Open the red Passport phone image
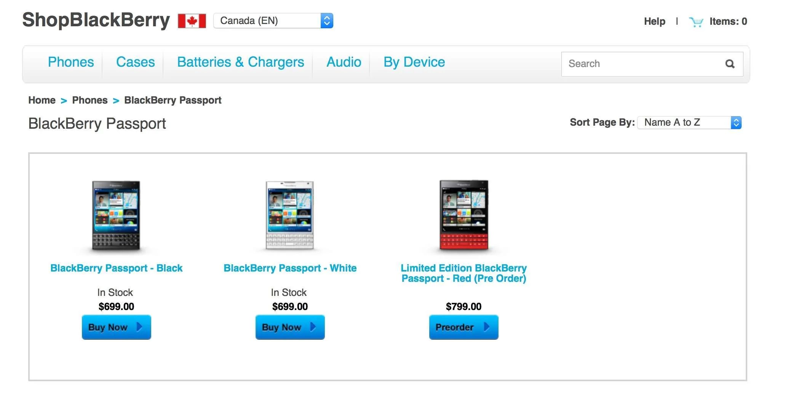Screen dimensions: 796x393 464,216
